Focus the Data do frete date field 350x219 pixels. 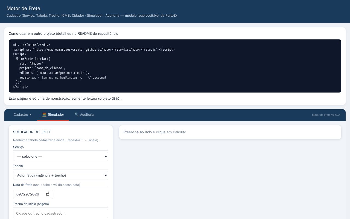33,194
